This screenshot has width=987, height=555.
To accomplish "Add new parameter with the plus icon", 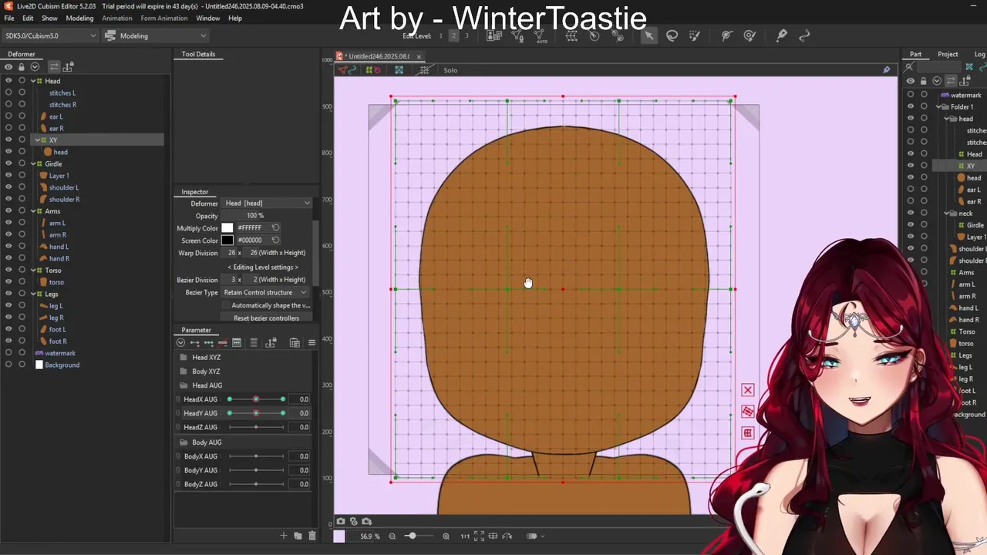I will [x=284, y=536].
